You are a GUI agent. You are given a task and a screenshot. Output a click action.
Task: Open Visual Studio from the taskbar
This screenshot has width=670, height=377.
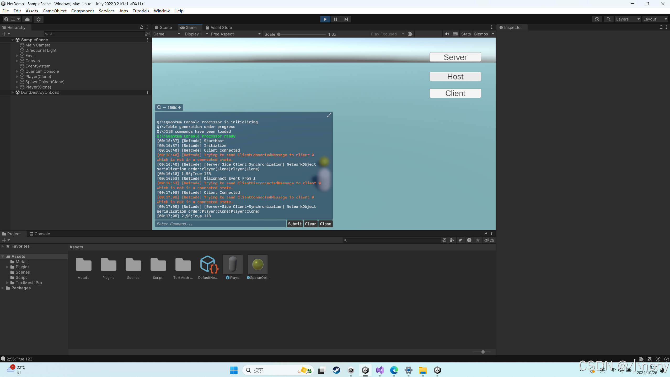tap(379, 370)
